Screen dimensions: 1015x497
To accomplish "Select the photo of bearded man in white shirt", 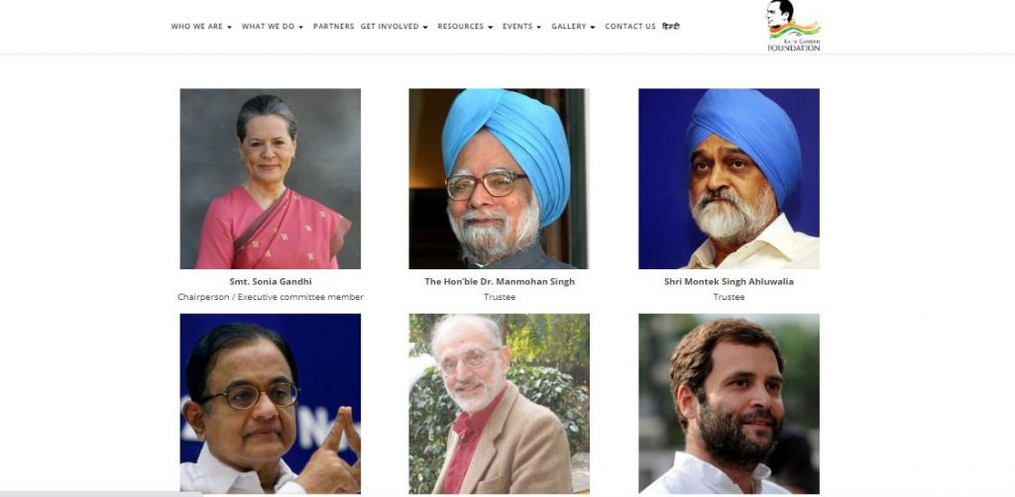I will click(x=729, y=404).
